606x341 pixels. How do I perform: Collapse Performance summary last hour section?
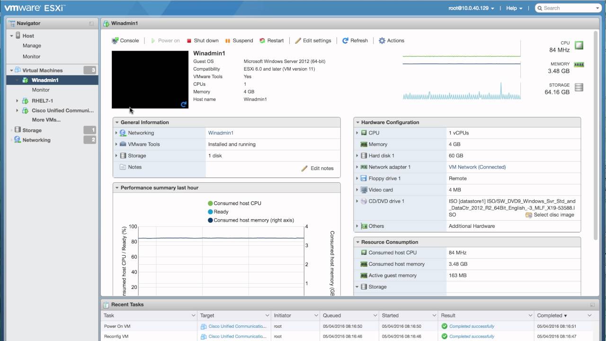(117, 188)
